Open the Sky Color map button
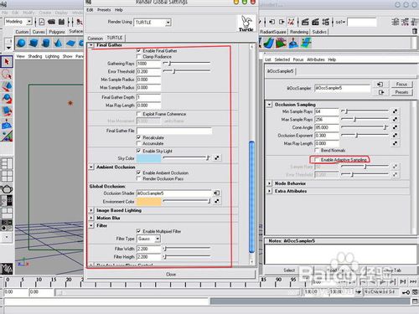 point(217,158)
